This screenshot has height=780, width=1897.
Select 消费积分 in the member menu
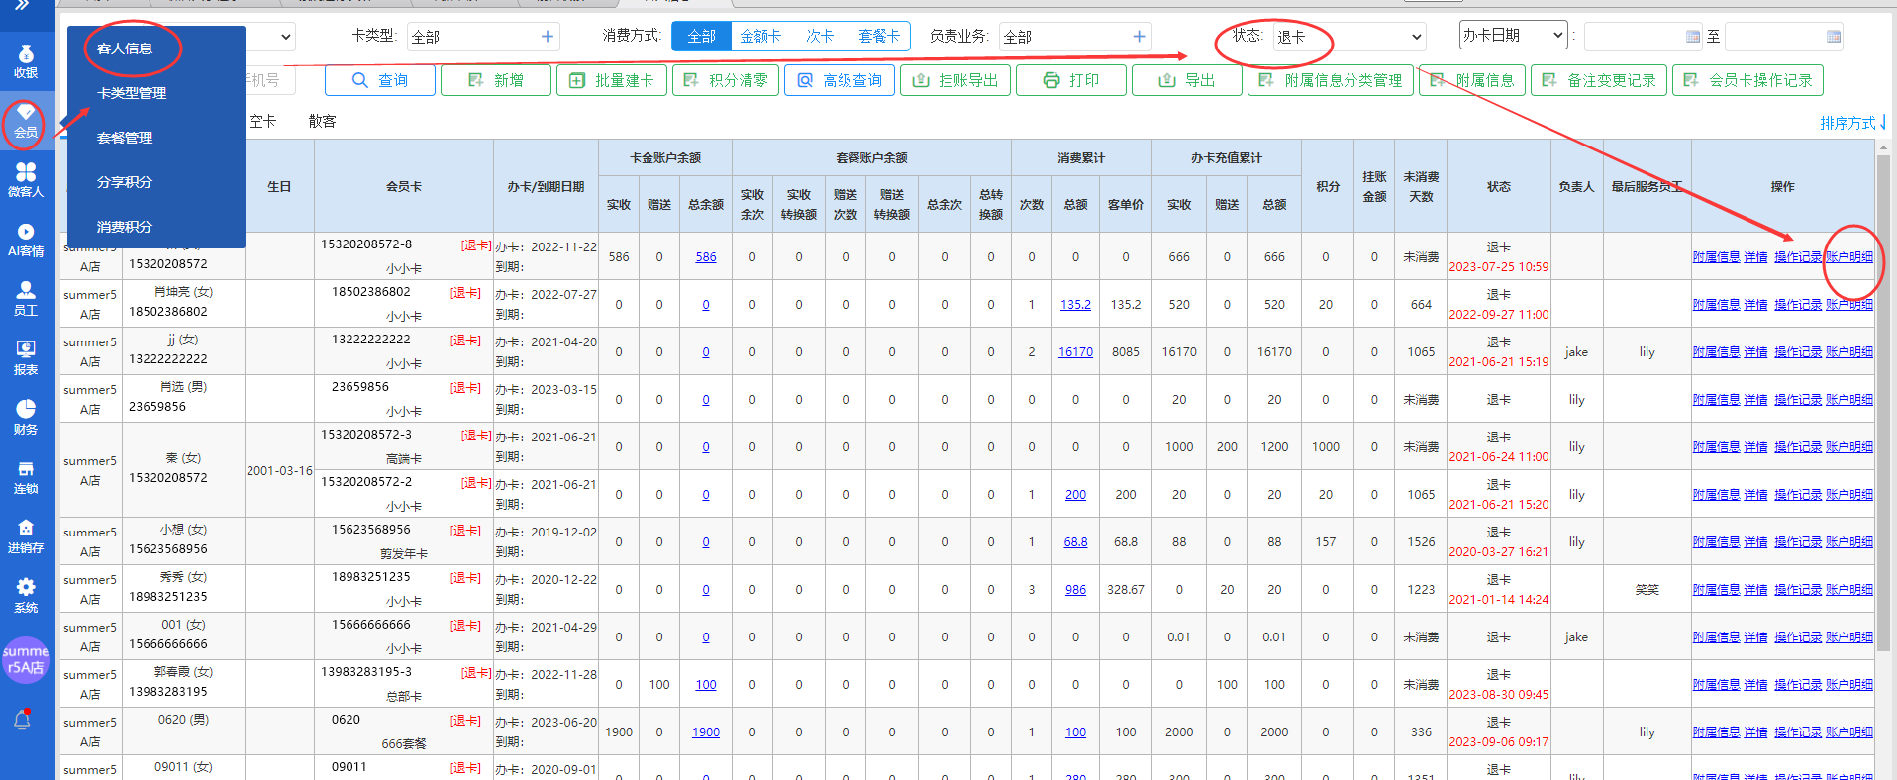(125, 227)
